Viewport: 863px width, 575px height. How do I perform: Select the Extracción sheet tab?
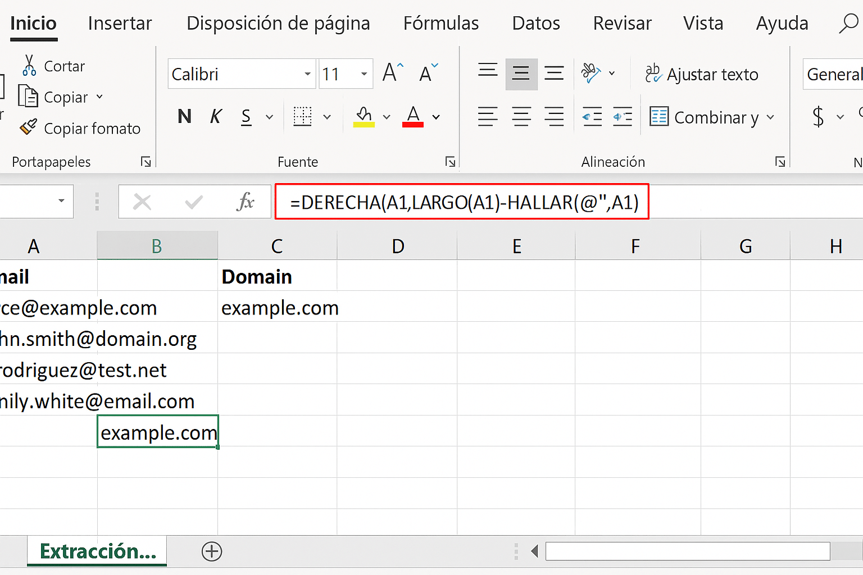(97, 551)
